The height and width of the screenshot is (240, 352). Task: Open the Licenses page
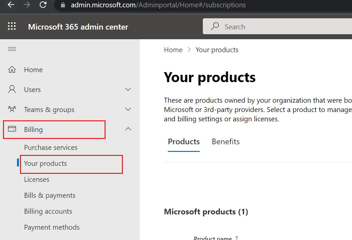[37, 180]
